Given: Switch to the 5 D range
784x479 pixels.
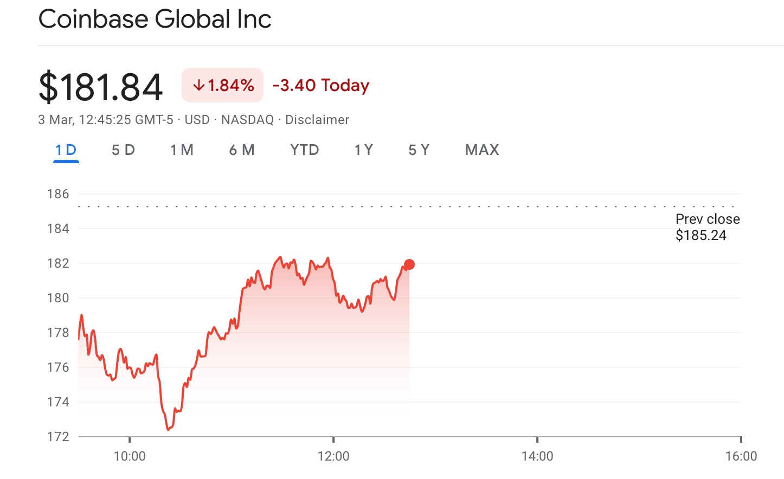Looking at the screenshot, I should pyautogui.click(x=123, y=150).
